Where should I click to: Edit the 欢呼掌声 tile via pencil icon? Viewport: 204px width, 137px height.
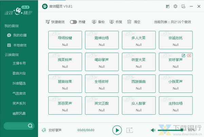click(x=184, y=56)
